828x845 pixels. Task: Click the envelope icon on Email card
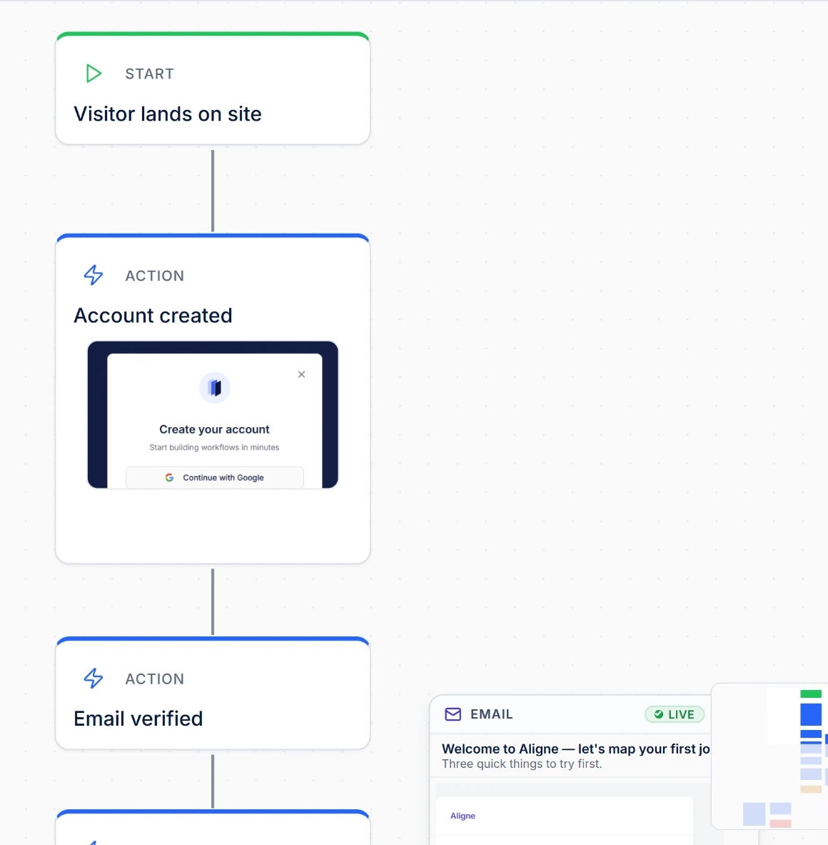pos(453,714)
